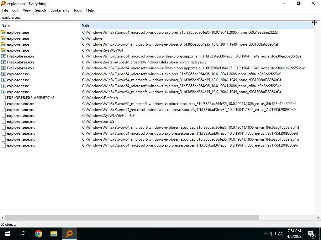
Task: Open the network tray icon
Action: tap(273, 234)
